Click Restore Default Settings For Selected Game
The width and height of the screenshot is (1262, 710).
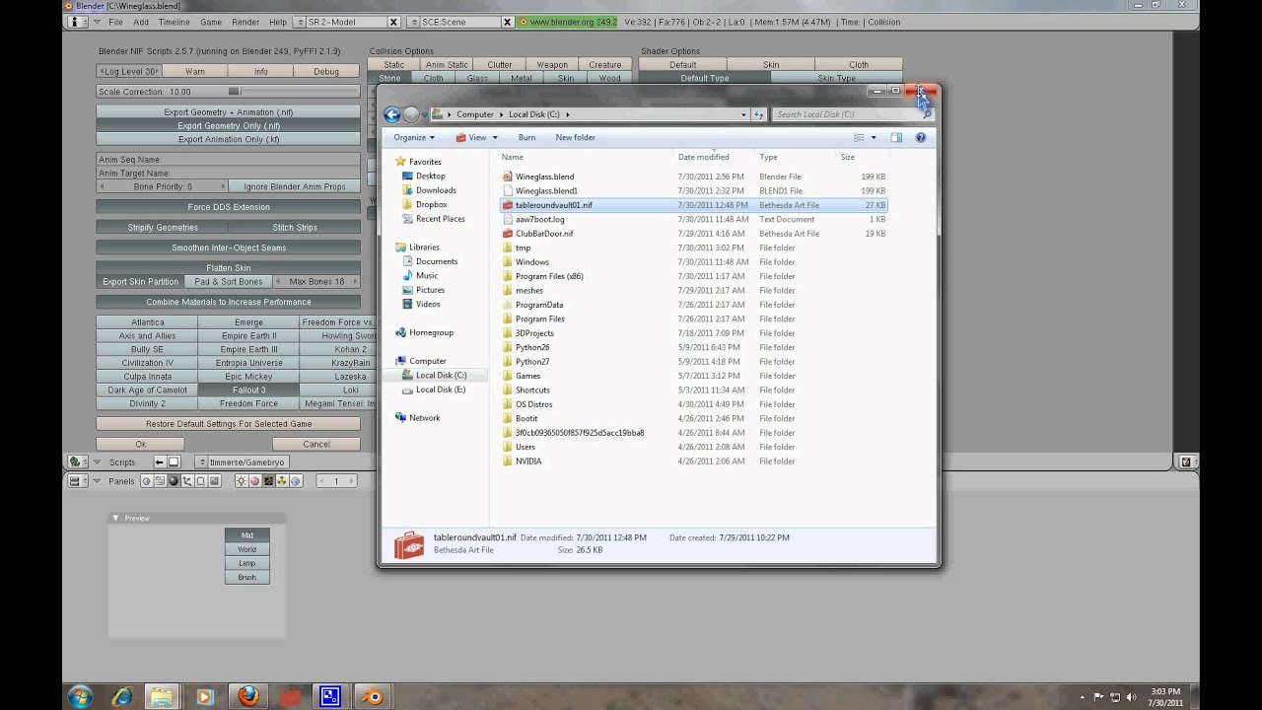(x=228, y=424)
